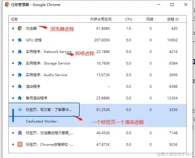Click CPU value 1.6 of the browser row
195x158 pixels.
129,29
